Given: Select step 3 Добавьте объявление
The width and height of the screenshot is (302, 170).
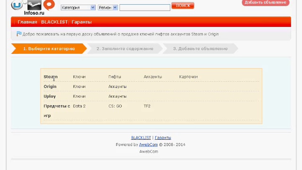Looking at the screenshot, I should coord(200,49).
